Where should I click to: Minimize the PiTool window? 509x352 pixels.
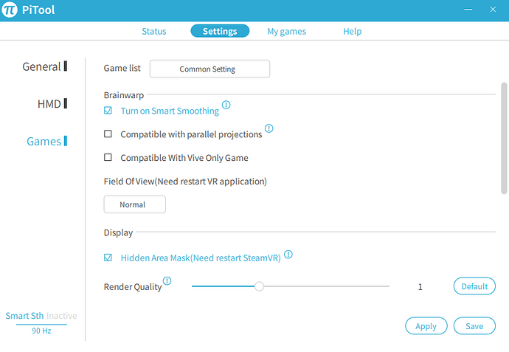468,10
